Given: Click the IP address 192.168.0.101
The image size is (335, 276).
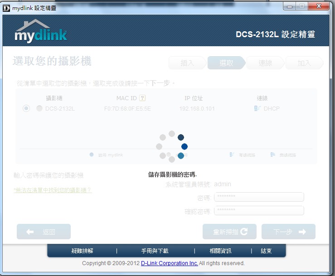Looking at the screenshot, I should (x=197, y=109).
